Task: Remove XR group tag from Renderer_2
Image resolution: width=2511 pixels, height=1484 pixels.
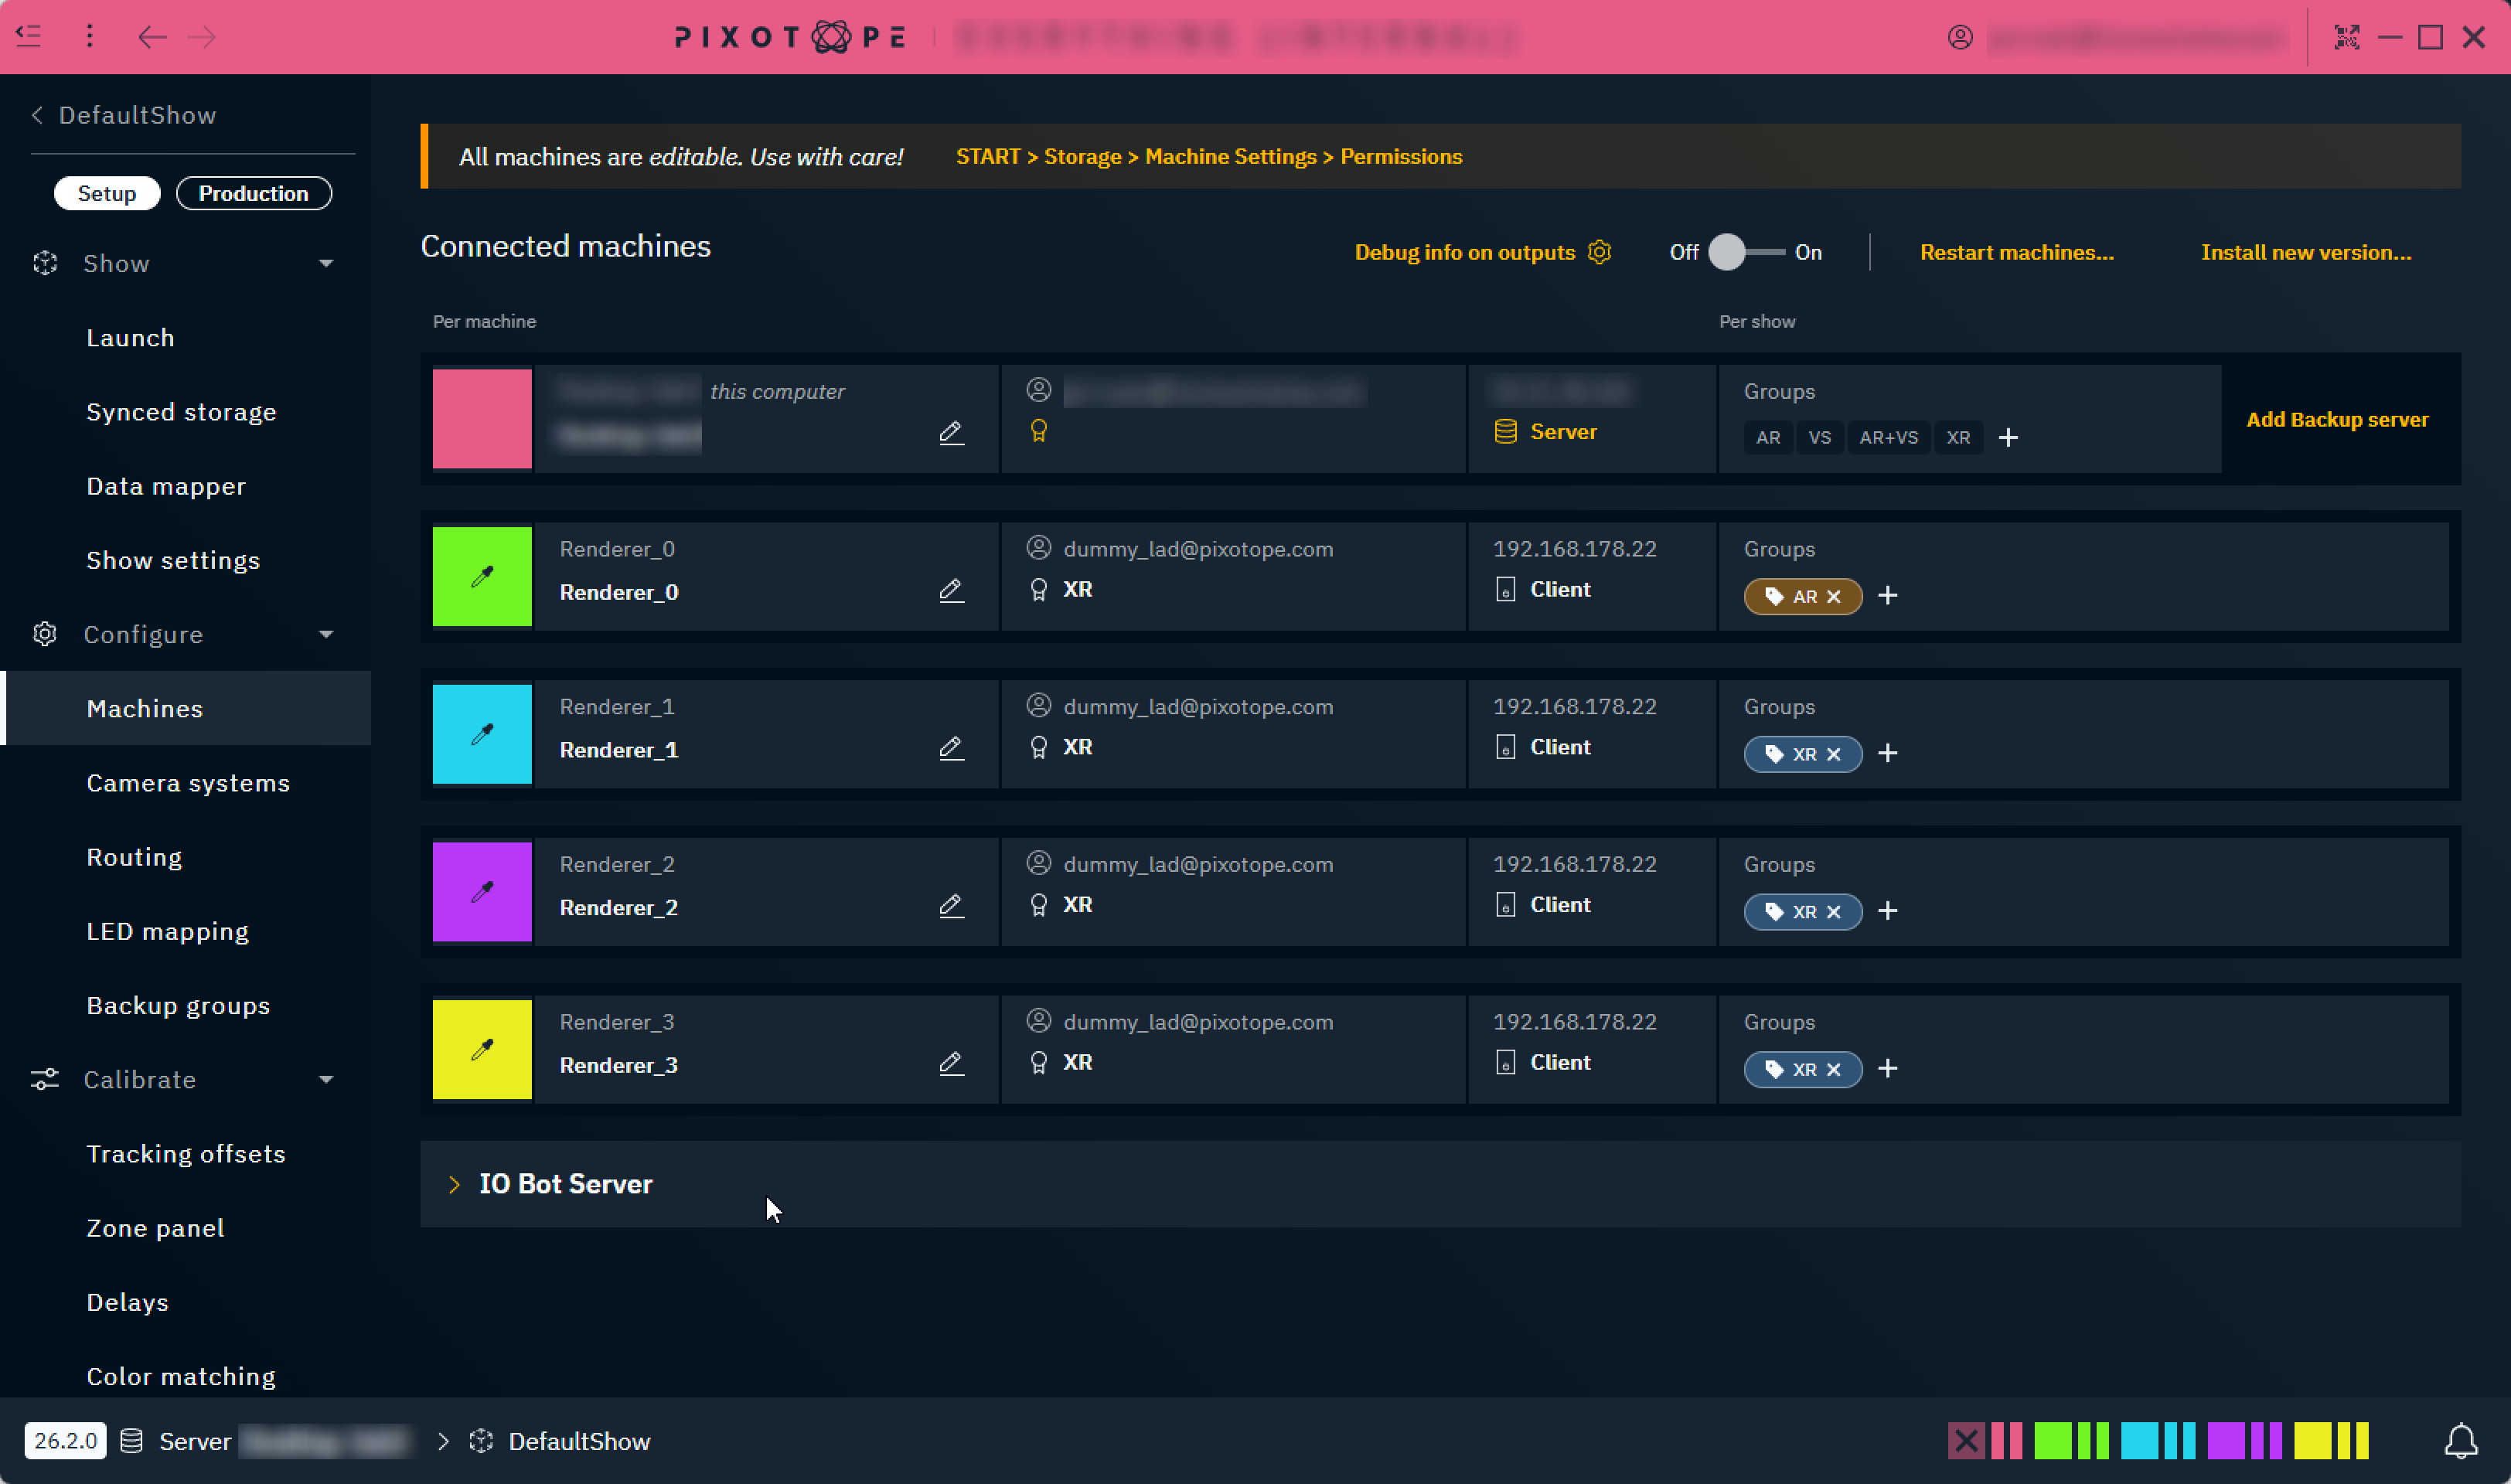Action: click(x=1834, y=912)
